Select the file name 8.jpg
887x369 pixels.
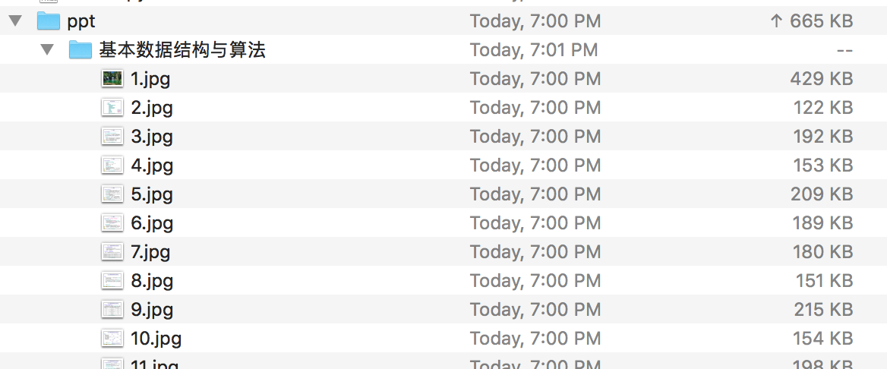[152, 281]
